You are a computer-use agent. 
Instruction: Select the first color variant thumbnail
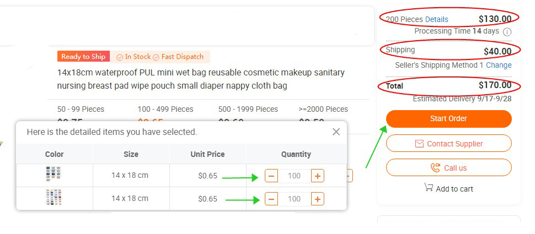click(x=54, y=174)
